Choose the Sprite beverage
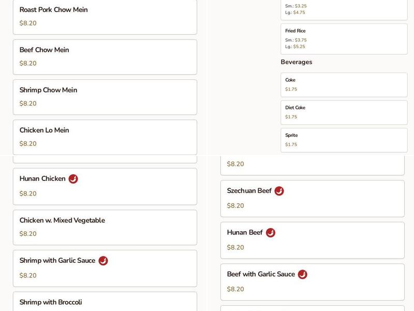 pos(344,140)
